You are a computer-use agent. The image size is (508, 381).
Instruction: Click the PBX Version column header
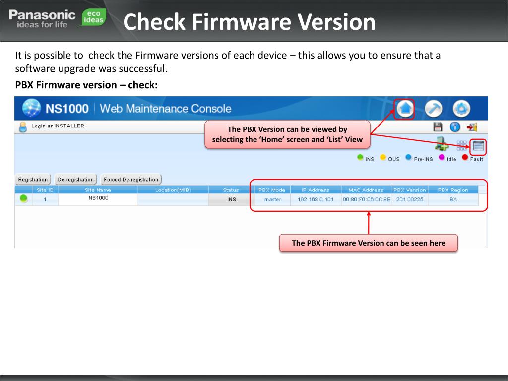click(410, 190)
